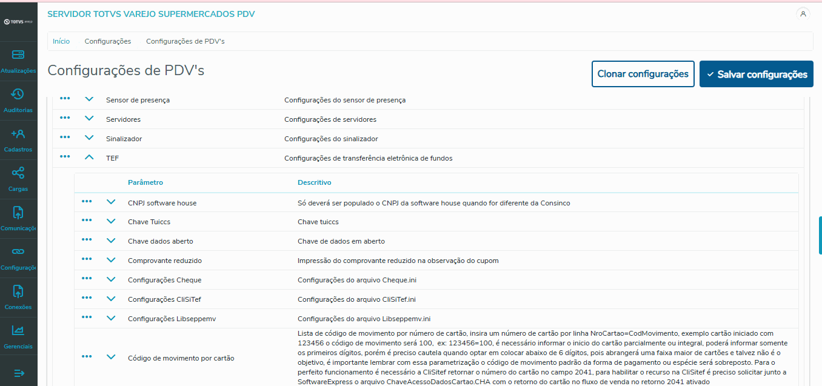
Task: Click 'Configurações de transferência eletrônica de fundos' text
Action: 369,158
